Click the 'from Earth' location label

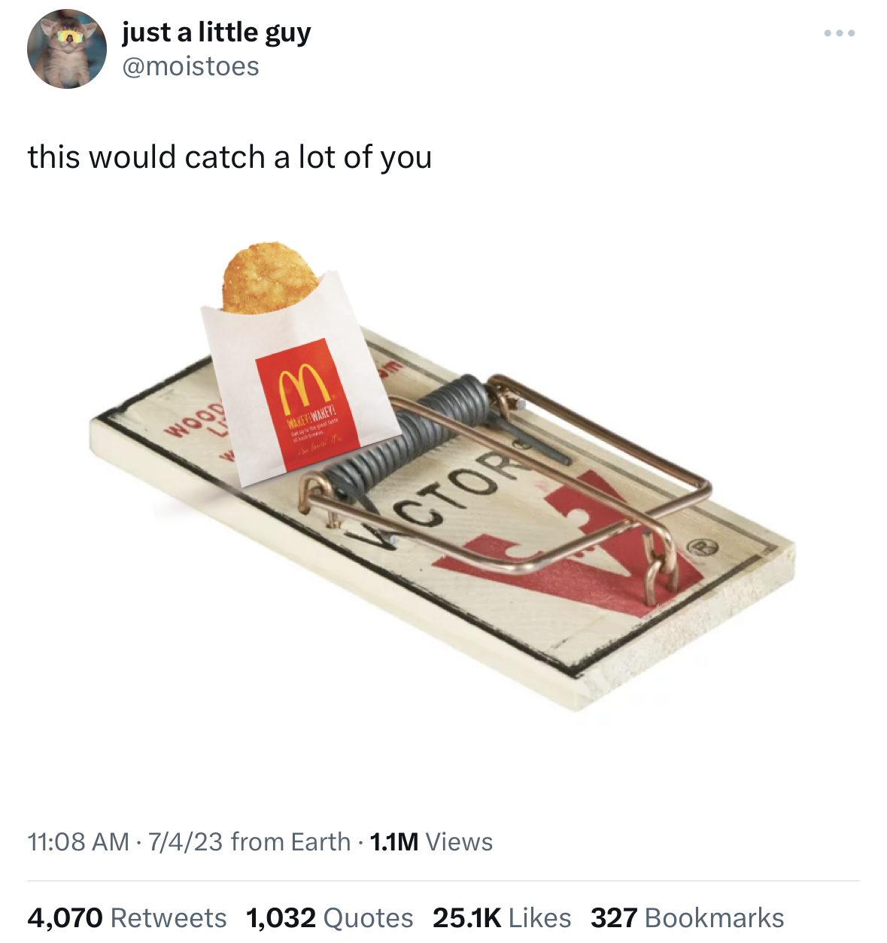tap(291, 841)
